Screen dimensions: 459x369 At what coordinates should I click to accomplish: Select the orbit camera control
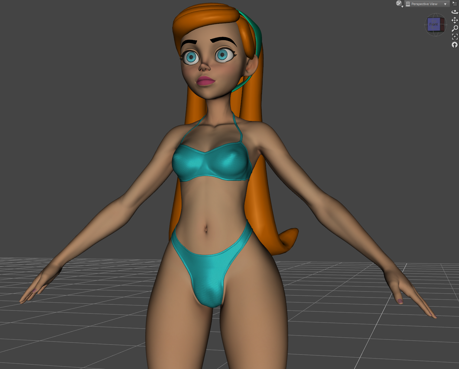pyautogui.click(x=455, y=12)
